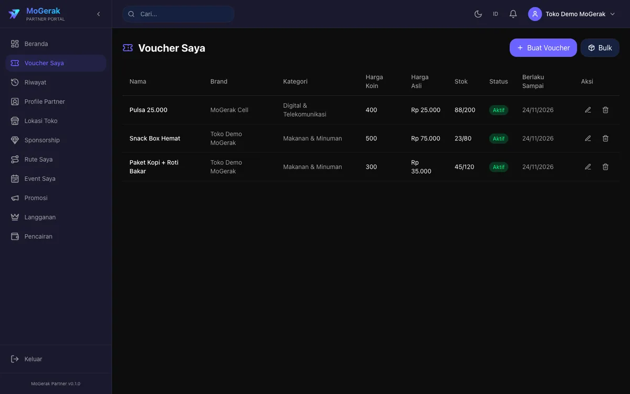Click the Paket Kopi + Roti Bakar name
Screen dimensions: 630x394
[x=154, y=167]
